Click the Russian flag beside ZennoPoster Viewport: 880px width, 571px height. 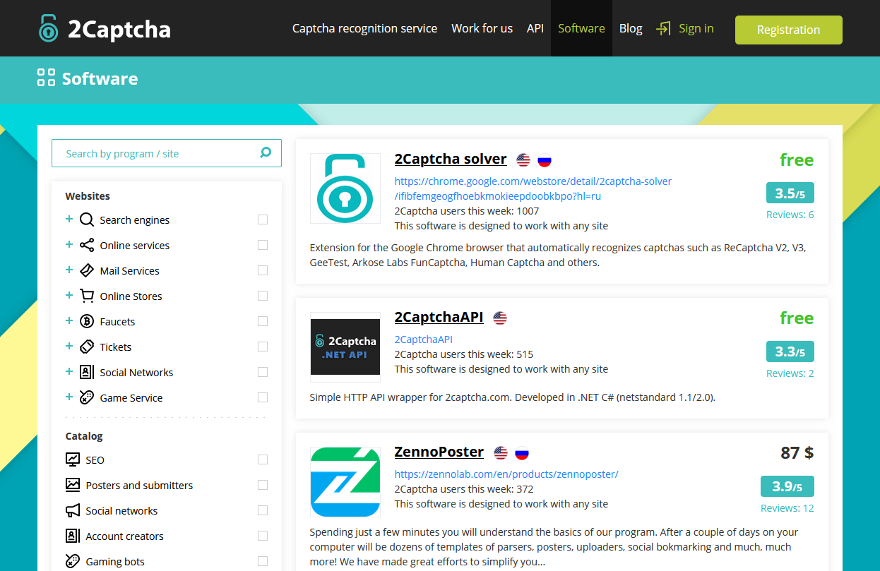pos(522,453)
